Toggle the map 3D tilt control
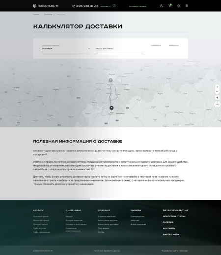The width and height of the screenshot is (221, 255). (x=217, y=105)
